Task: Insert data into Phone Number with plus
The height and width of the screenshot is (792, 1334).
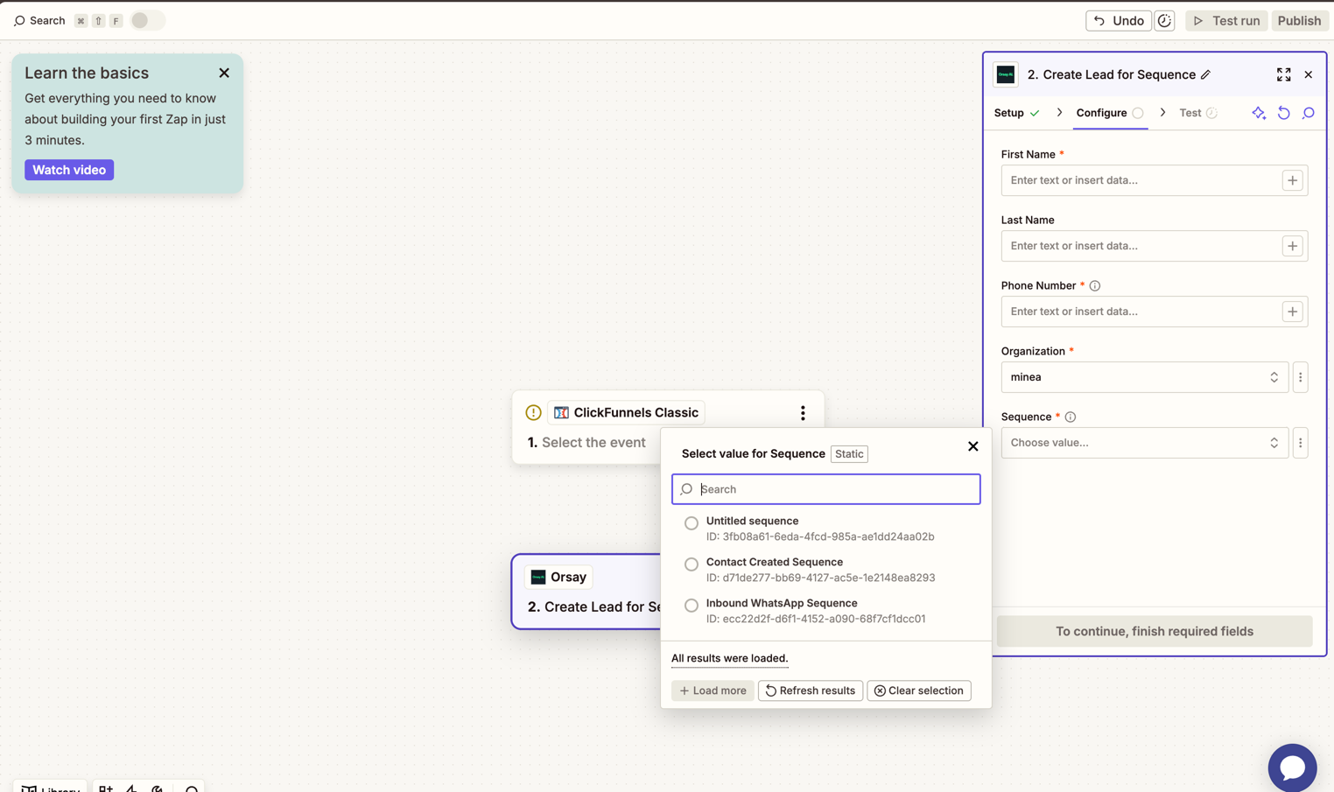Action: tap(1292, 312)
